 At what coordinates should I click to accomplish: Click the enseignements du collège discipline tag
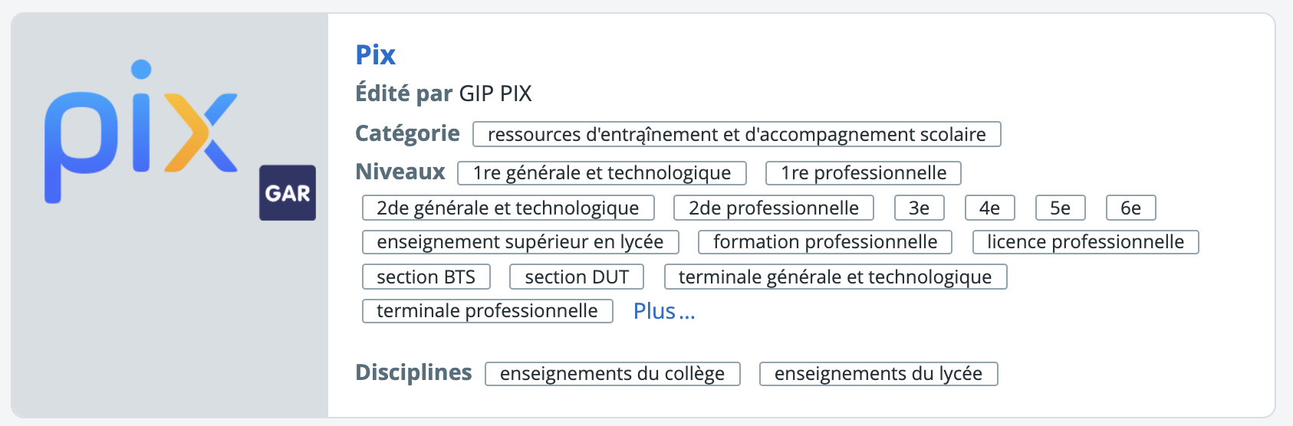[612, 373]
